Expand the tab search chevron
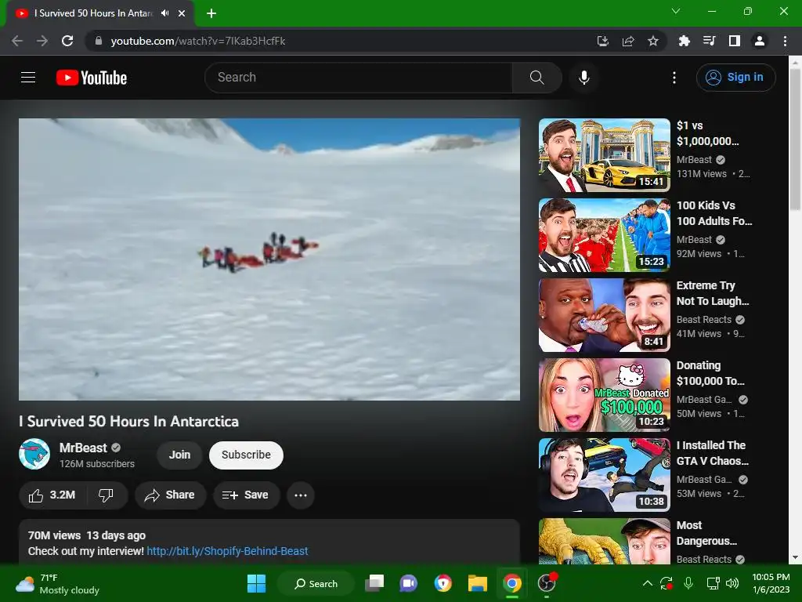802x602 pixels. [676, 11]
